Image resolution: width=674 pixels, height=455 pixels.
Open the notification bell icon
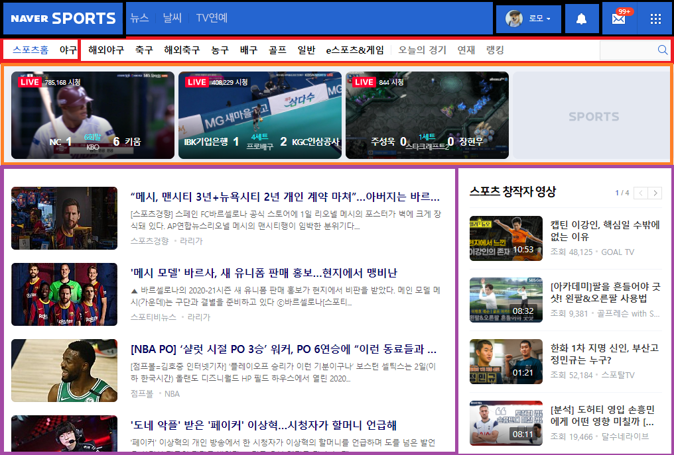(x=582, y=19)
